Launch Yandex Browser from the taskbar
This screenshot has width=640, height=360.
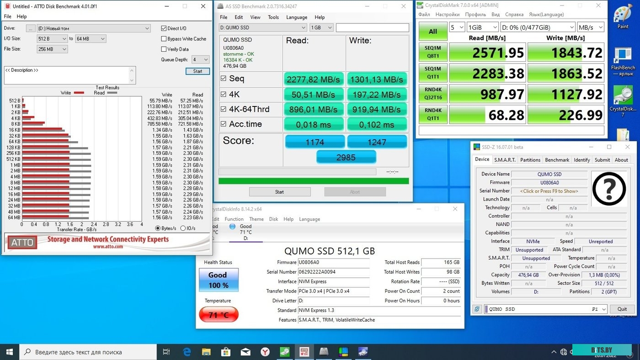pos(265,352)
